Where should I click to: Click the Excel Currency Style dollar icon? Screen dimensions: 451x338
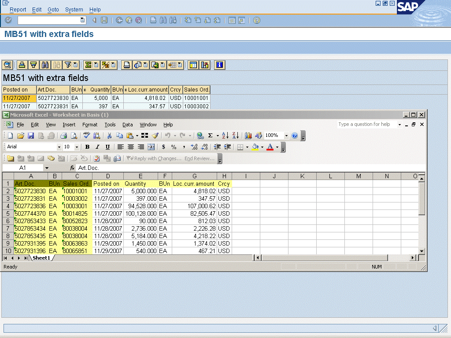point(163,147)
